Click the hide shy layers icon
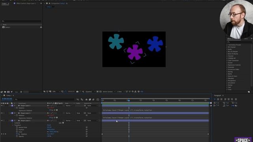This screenshot has width=253, height=142. coord(86,100)
